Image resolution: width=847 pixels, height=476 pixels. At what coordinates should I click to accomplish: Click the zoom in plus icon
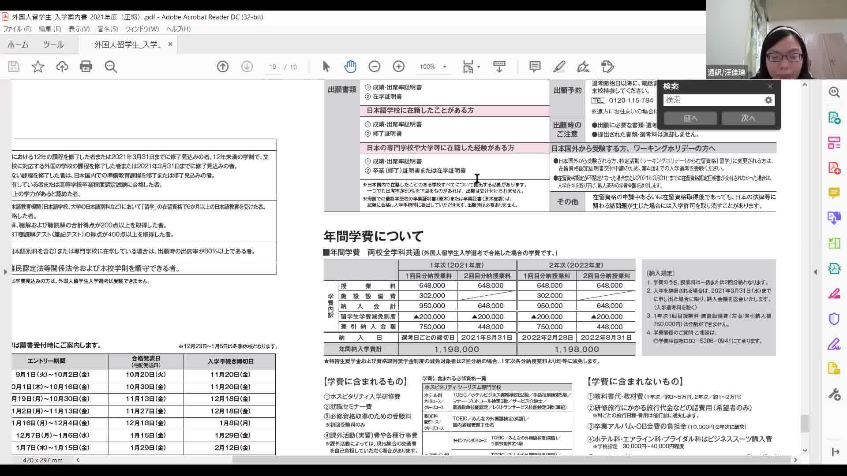coord(399,67)
